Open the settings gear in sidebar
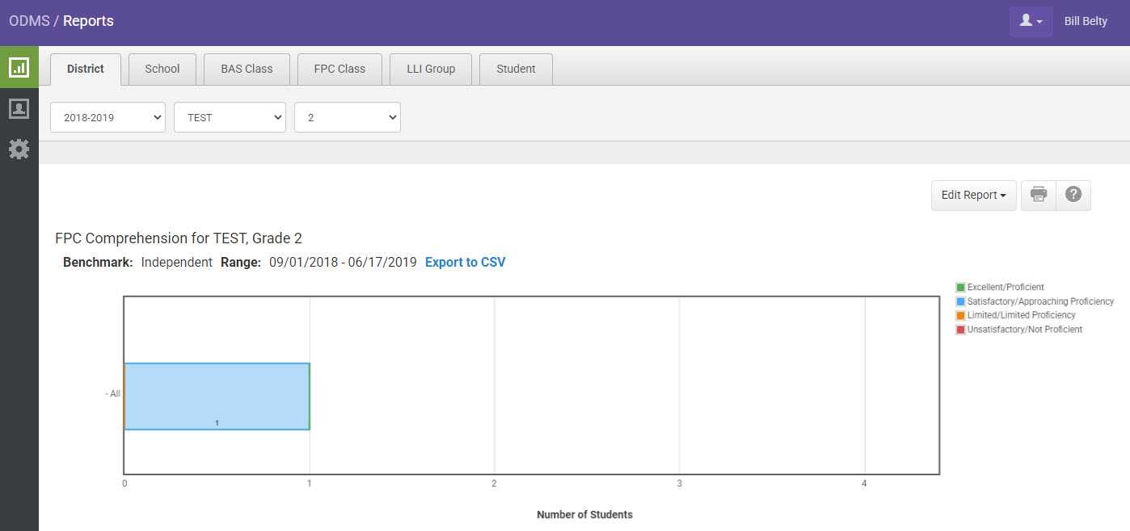This screenshot has height=531, width=1130. pos(19,149)
